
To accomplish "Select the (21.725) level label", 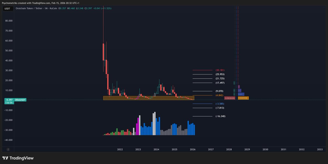I will pyautogui.click(x=220, y=78).
